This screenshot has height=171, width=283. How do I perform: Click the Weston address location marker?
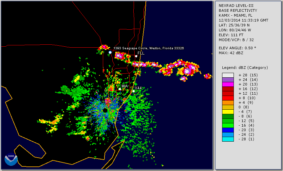coord(110,52)
